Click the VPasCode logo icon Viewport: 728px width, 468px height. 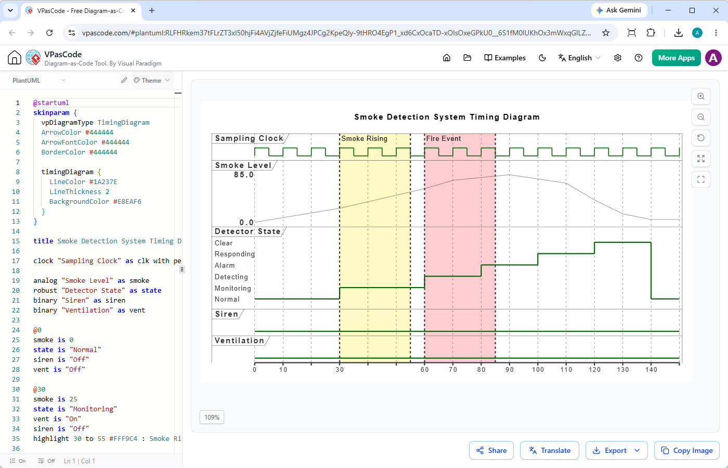point(33,58)
